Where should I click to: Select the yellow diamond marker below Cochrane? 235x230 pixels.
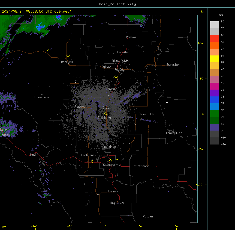point(93,161)
